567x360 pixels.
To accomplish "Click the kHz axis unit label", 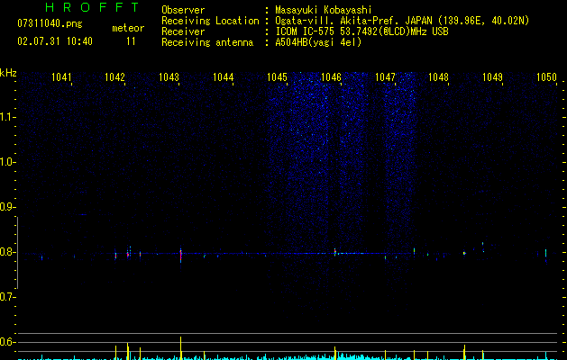I will 8,73.
